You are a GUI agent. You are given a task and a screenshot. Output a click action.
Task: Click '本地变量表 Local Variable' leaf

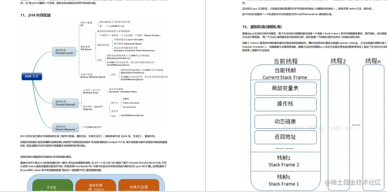[x=129, y=40]
